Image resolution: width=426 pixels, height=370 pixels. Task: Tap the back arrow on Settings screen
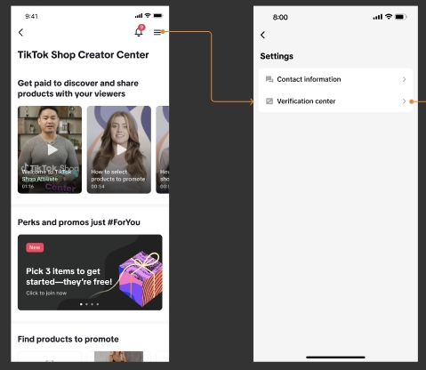262,35
